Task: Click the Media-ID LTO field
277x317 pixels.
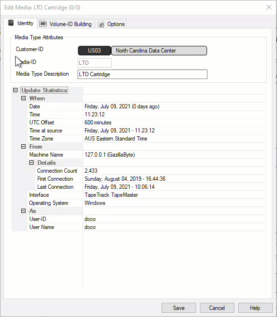Action: [x=95, y=63]
